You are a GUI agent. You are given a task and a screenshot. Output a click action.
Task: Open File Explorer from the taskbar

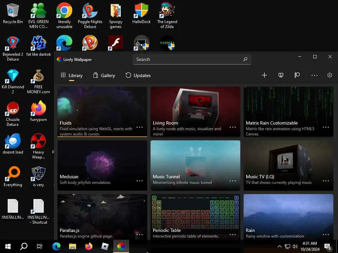pos(72,246)
